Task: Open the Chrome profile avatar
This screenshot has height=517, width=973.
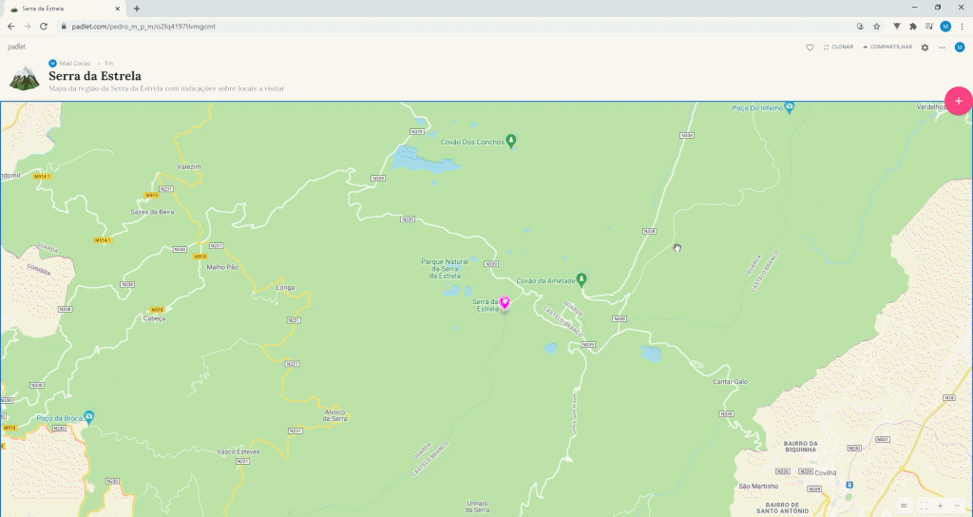Action: click(945, 27)
